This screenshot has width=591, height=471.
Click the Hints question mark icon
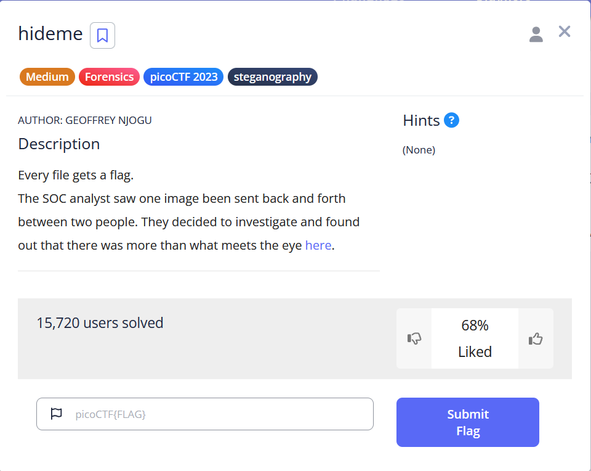click(x=451, y=120)
